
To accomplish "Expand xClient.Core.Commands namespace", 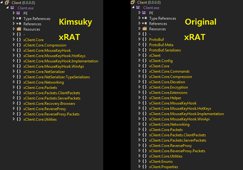I will 140,71.
